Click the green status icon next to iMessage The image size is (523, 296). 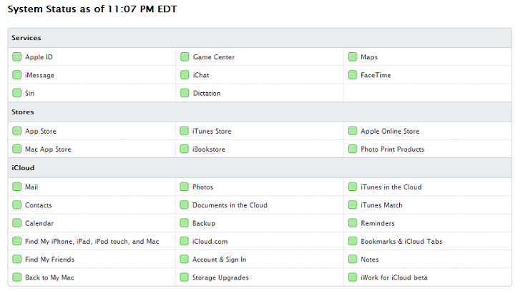(x=16, y=75)
